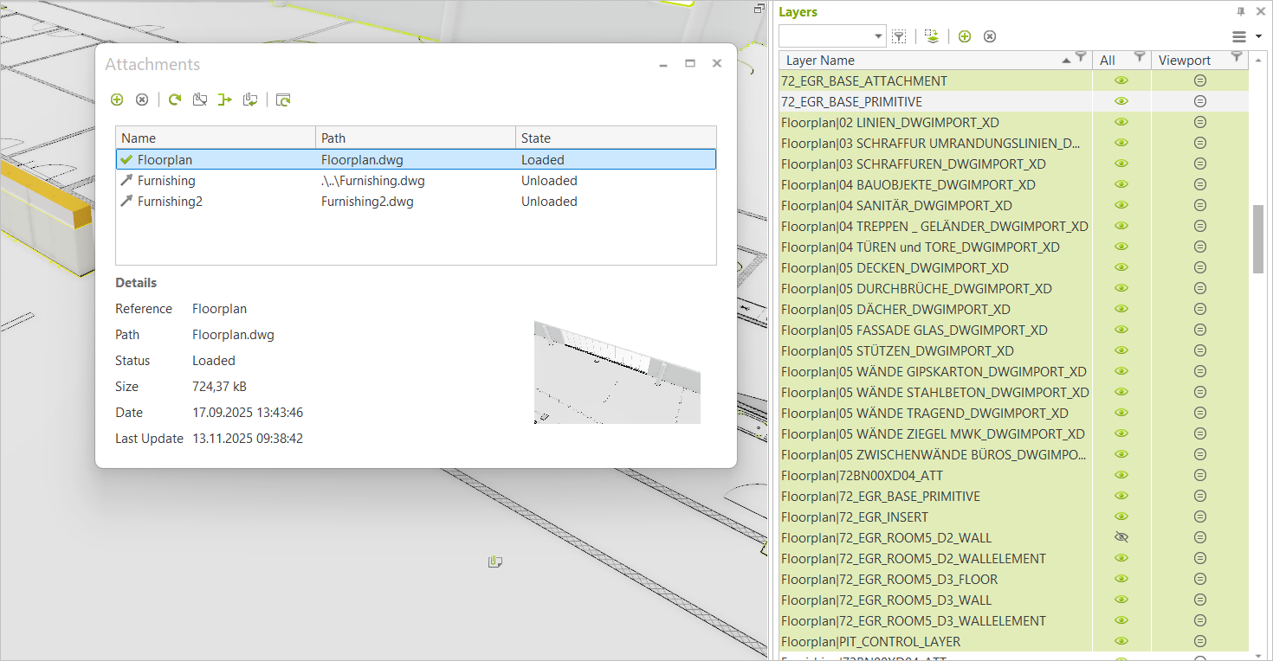Click the Unload reference icon in Attachments toolbar
This screenshot has height=661, width=1273.
point(200,99)
